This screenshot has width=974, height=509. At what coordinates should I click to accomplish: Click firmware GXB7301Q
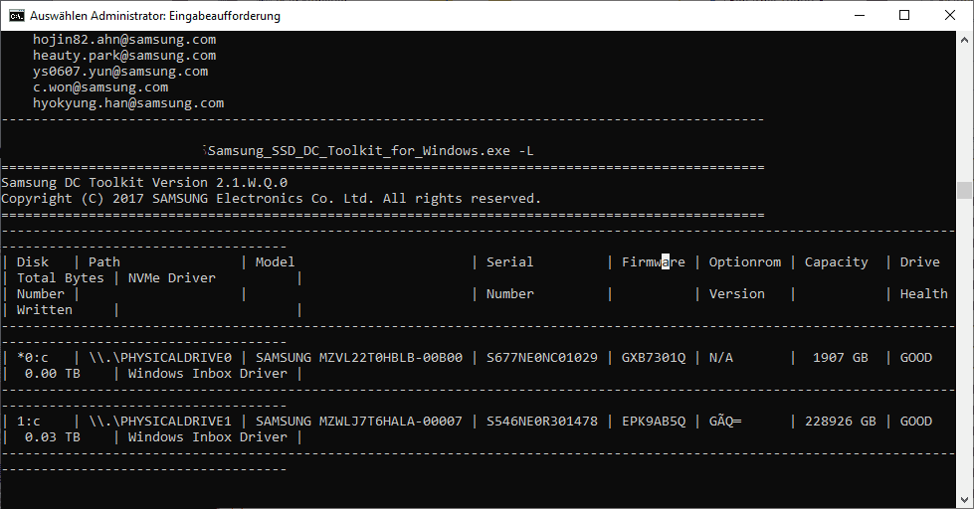click(x=654, y=358)
